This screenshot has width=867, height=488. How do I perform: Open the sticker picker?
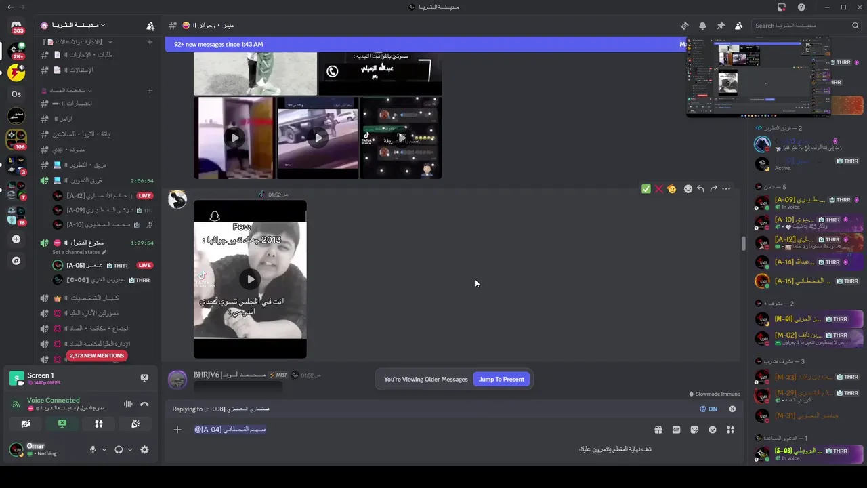pyautogui.click(x=694, y=430)
